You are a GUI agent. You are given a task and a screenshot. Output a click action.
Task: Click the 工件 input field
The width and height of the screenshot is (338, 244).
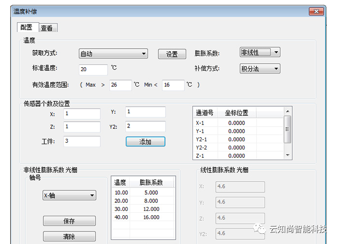[81, 141]
